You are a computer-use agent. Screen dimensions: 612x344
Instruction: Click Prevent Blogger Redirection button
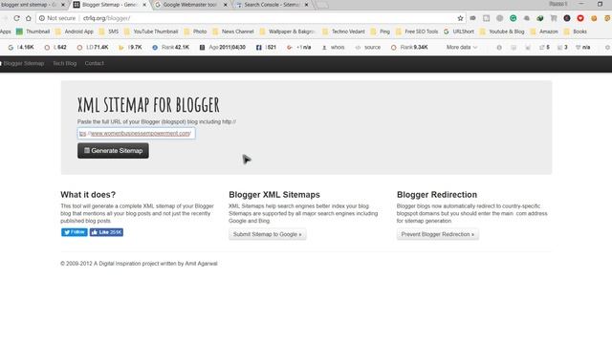click(438, 234)
